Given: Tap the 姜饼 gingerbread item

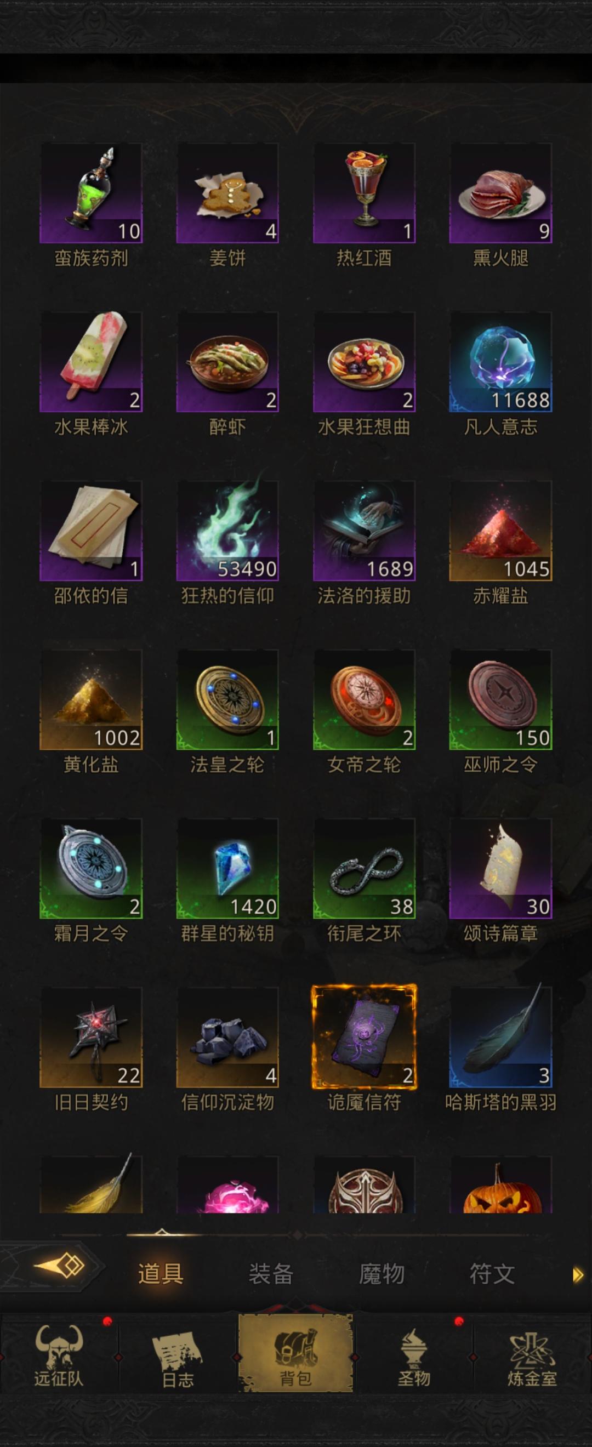Looking at the screenshot, I should click(227, 193).
